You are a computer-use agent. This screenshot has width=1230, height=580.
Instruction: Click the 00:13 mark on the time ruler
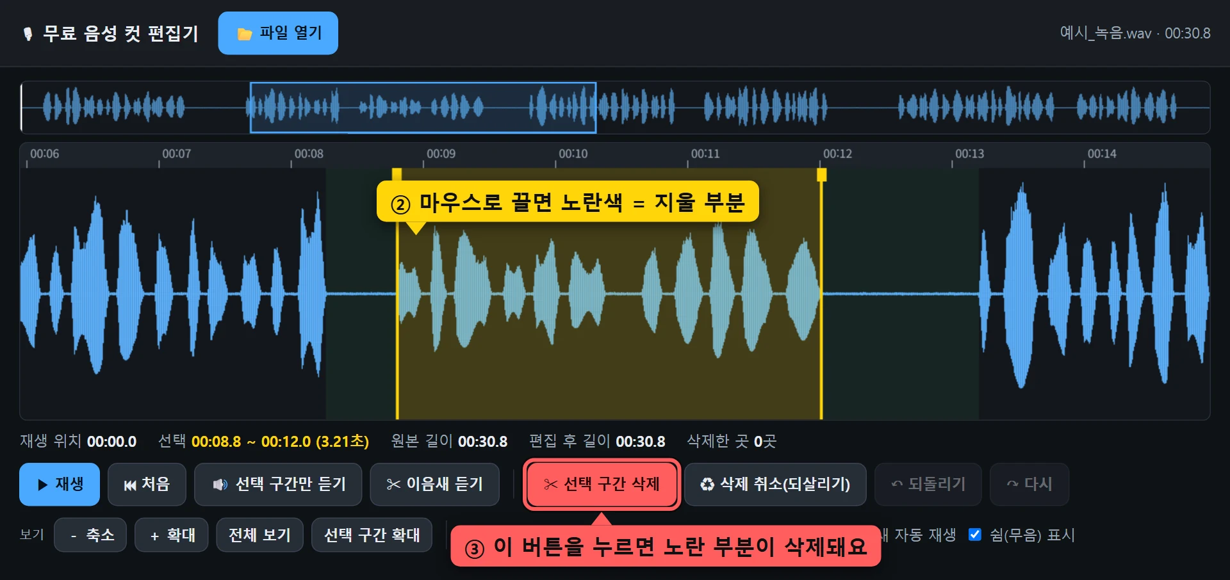coord(969,154)
